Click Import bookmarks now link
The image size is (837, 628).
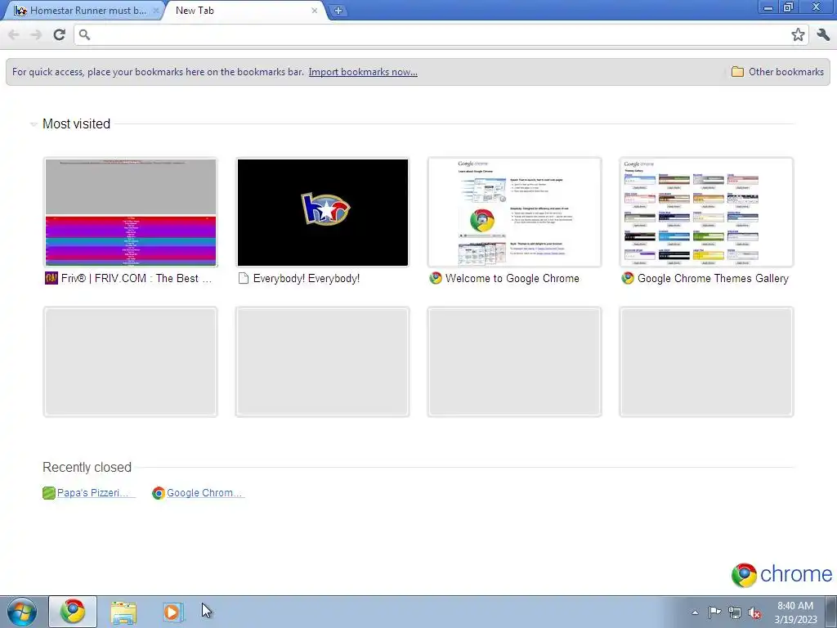(x=363, y=72)
